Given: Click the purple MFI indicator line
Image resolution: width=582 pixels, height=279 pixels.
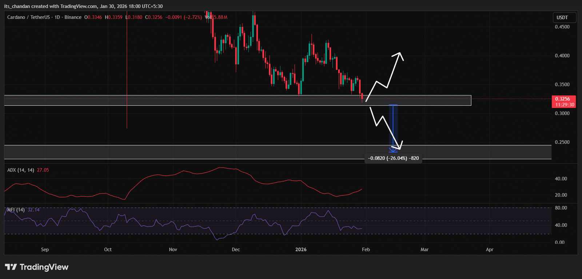Looking at the screenshot, I should [156, 220].
